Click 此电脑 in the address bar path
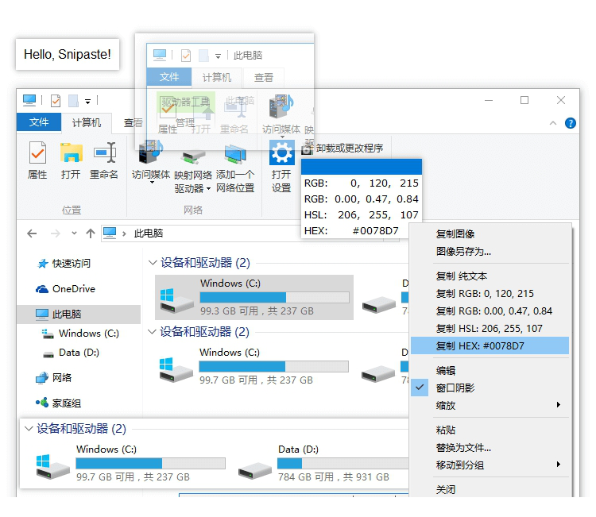This screenshot has width=596, height=517. coord(149,233)
